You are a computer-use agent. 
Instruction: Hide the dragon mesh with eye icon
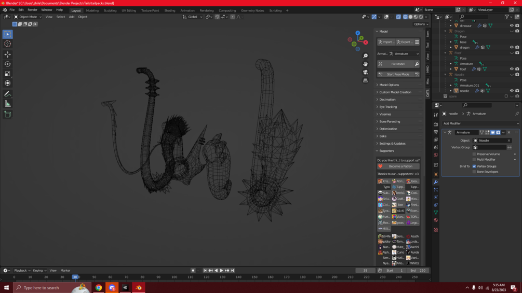tap(512, 47)
